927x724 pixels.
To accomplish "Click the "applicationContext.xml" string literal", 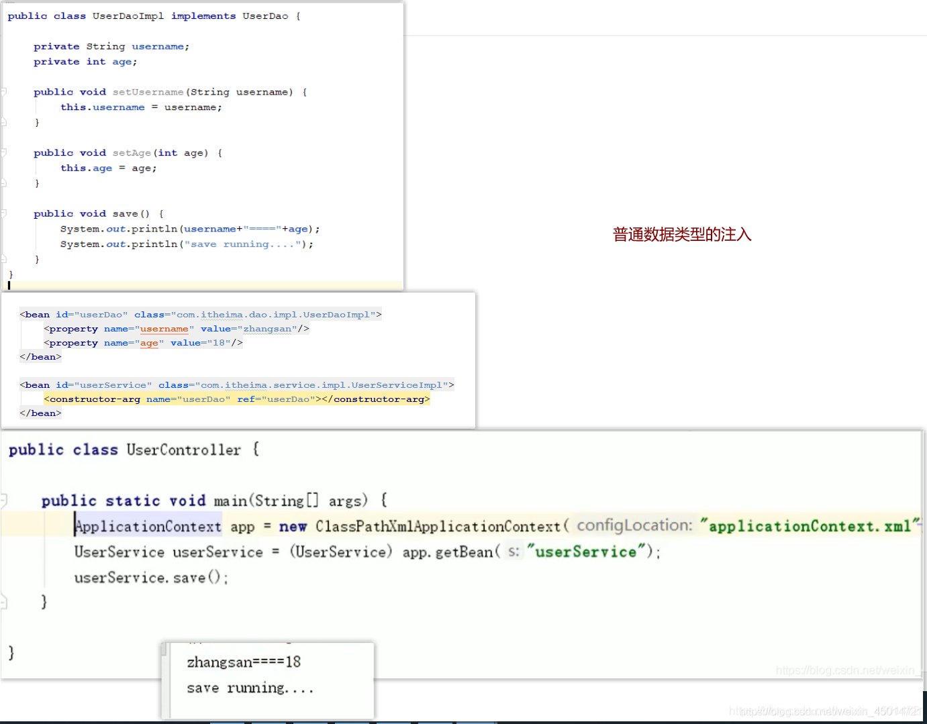I will [x=810, y=526].
